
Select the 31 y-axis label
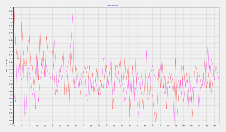(x=12, y=88)
